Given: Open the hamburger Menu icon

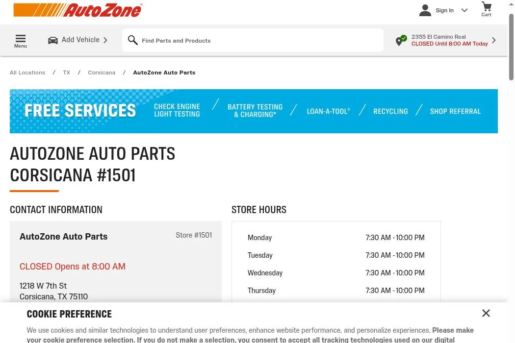Looking at the screenshot, I should (x=21, y=41).
